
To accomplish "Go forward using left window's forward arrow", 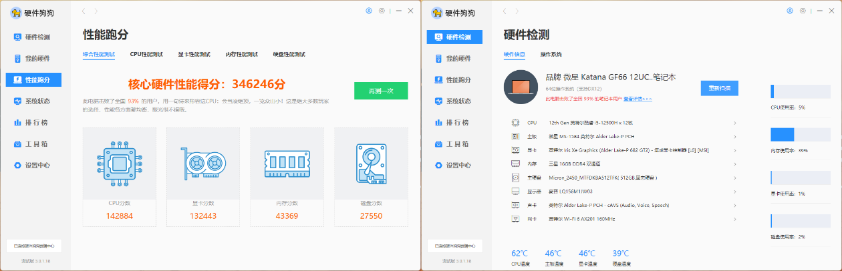I will (96, 11).
